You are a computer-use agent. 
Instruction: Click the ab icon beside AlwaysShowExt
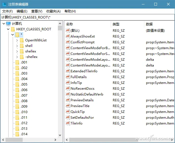point(68,36)
